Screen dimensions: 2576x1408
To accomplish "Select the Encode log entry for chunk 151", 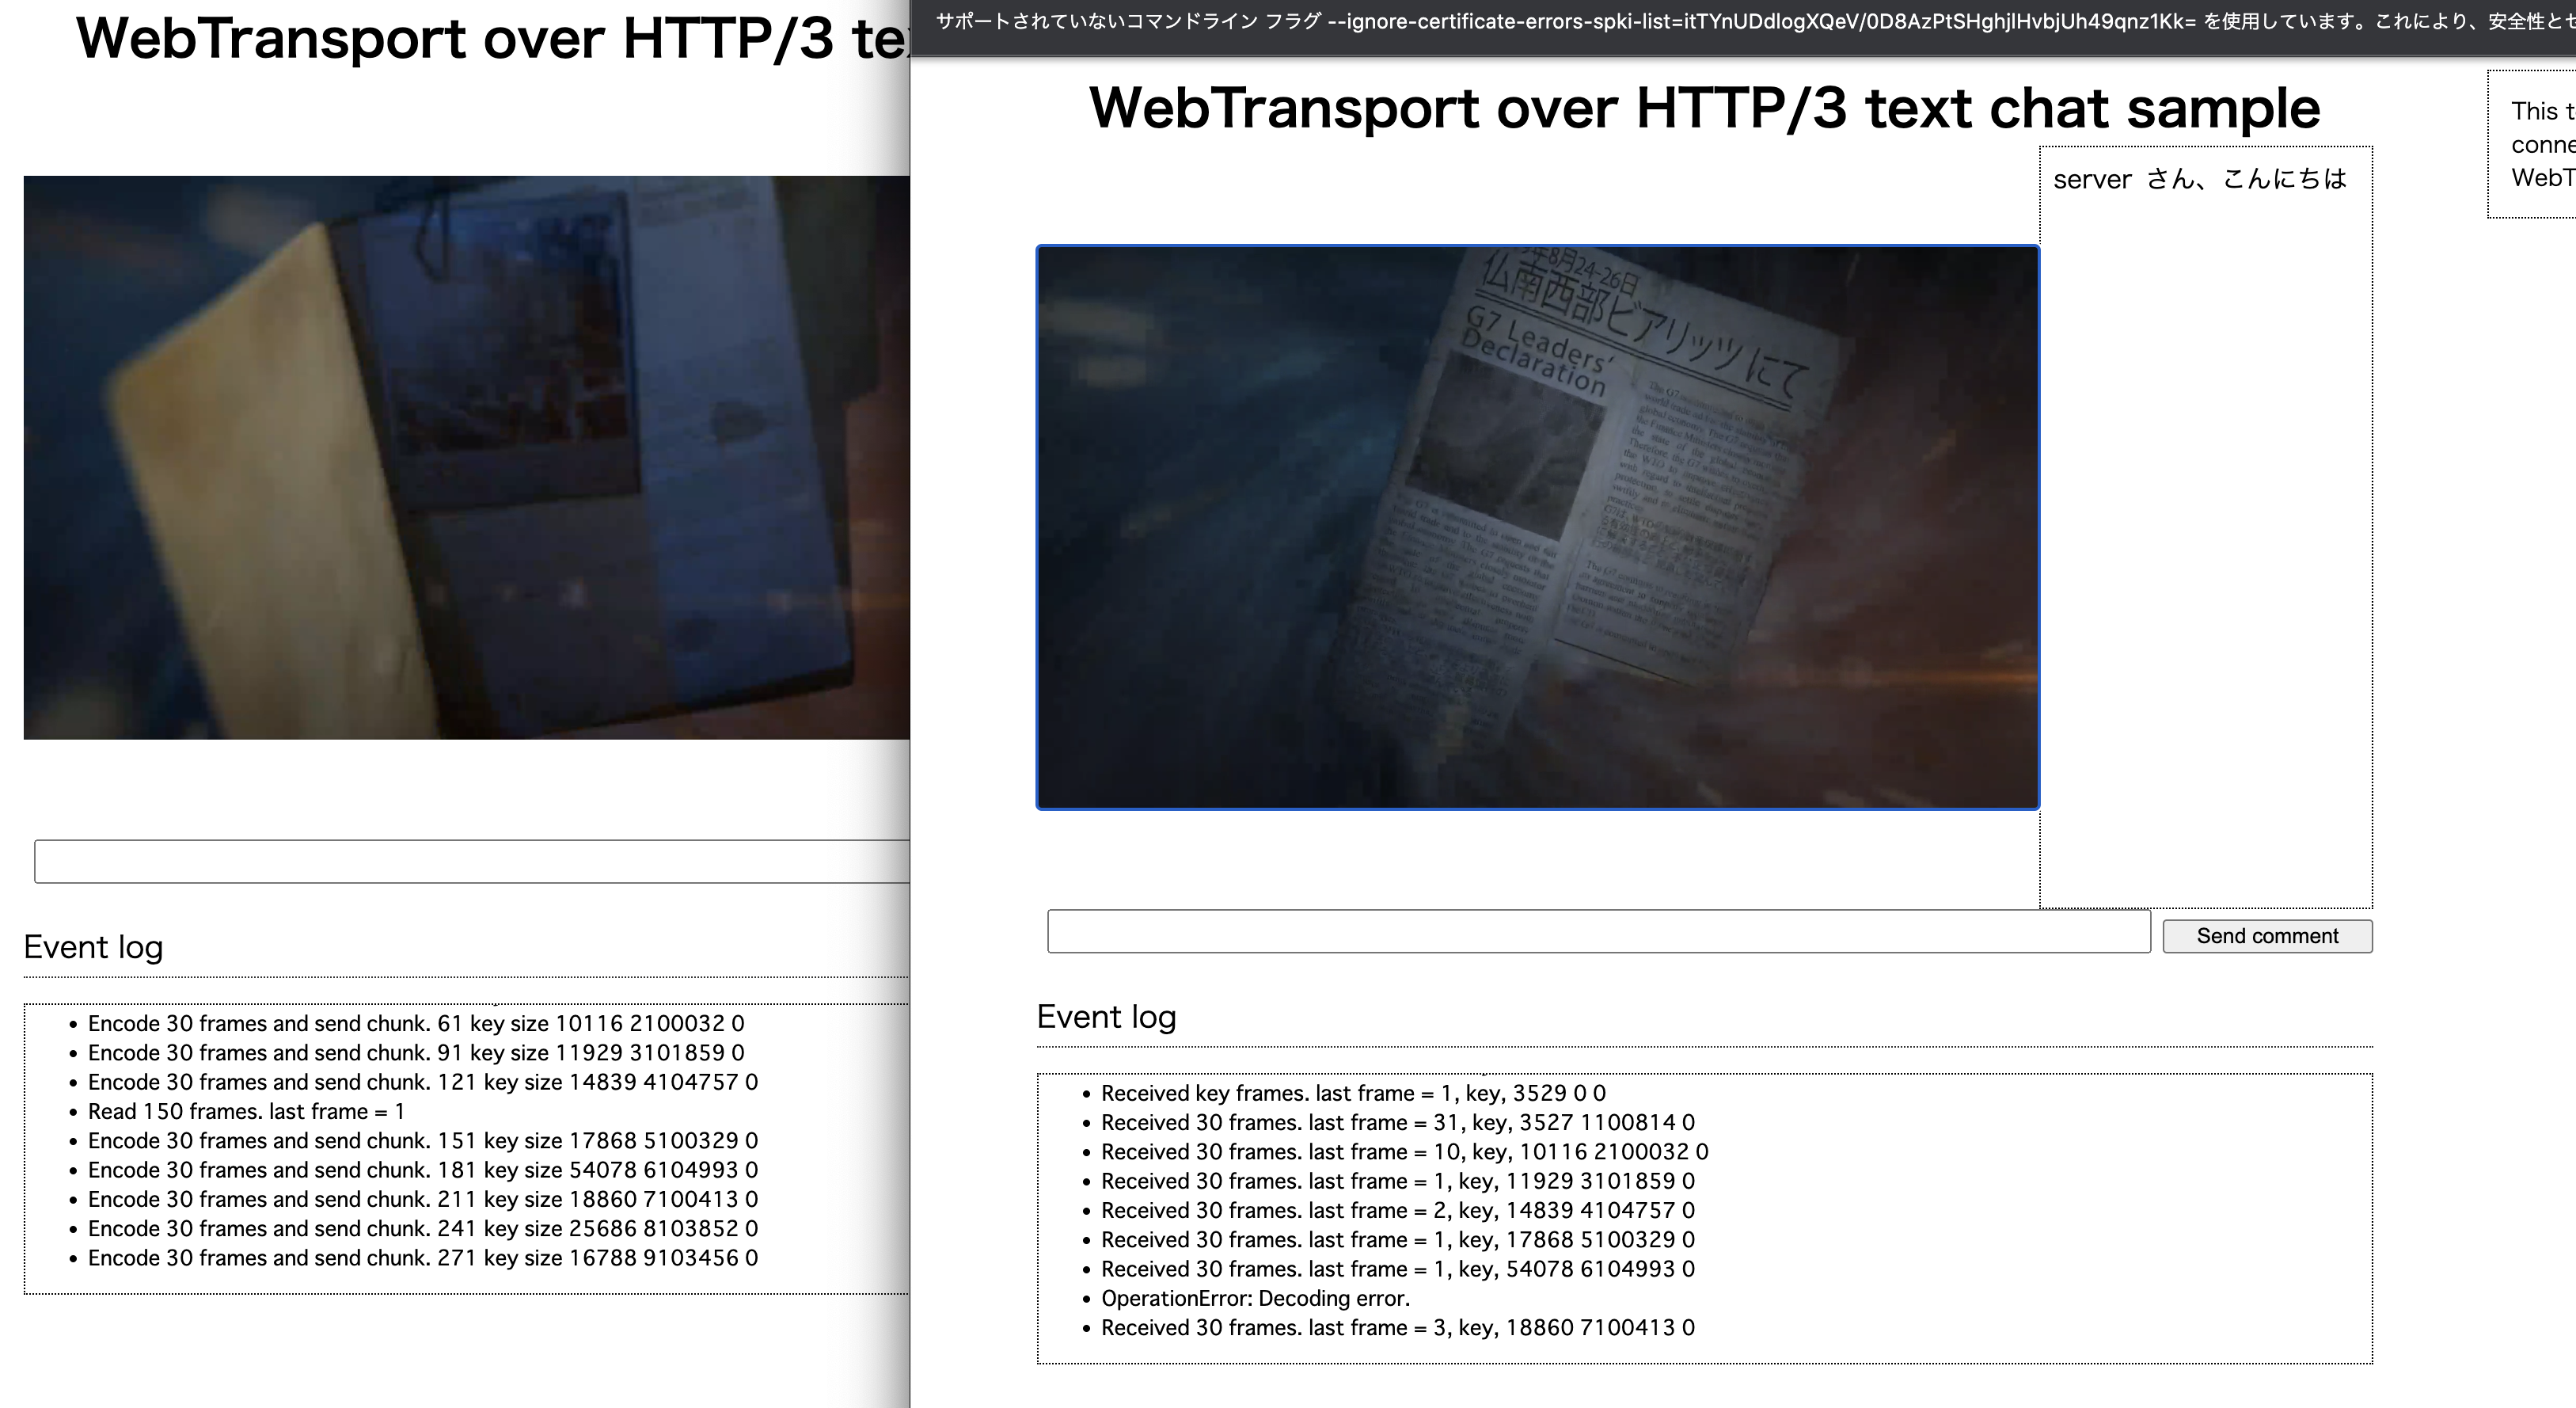I will [x=423, y=1141].
